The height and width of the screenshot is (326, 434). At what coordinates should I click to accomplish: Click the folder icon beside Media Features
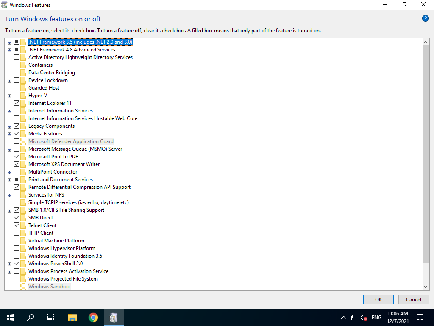(x=23, y=134)
